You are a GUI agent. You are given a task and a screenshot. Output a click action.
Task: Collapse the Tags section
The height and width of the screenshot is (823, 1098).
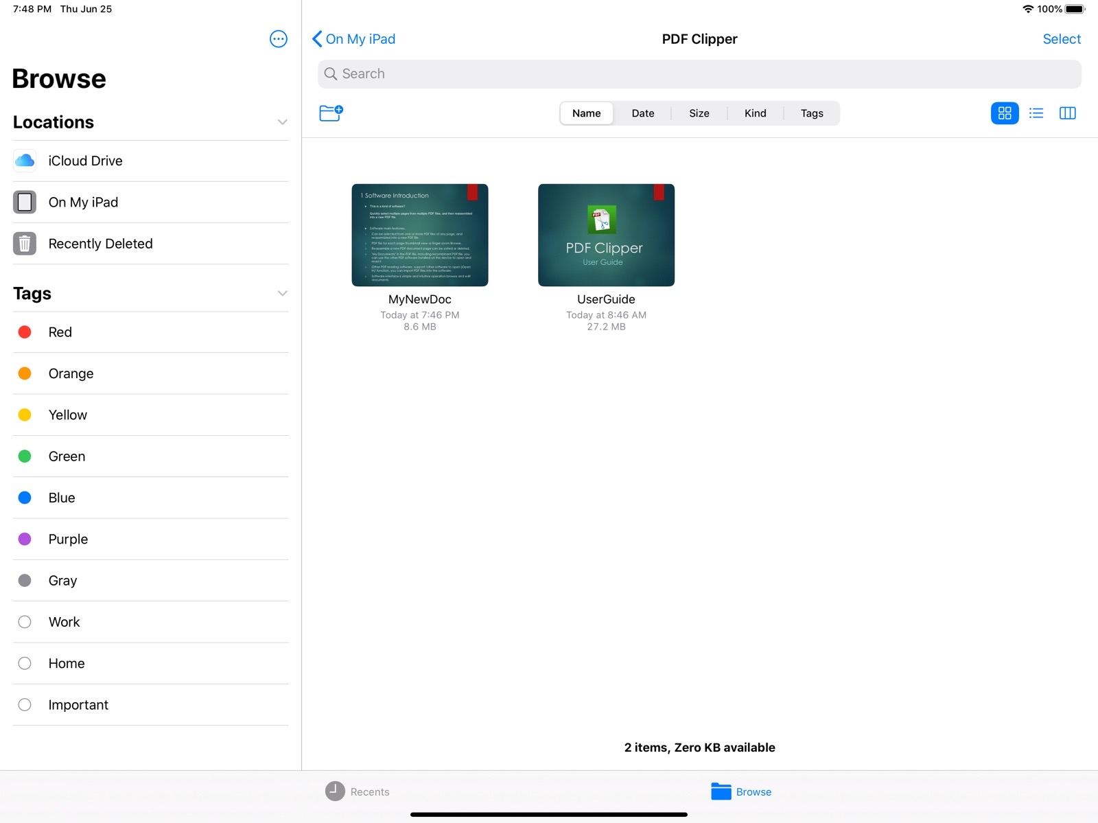(x=282, y=294)
